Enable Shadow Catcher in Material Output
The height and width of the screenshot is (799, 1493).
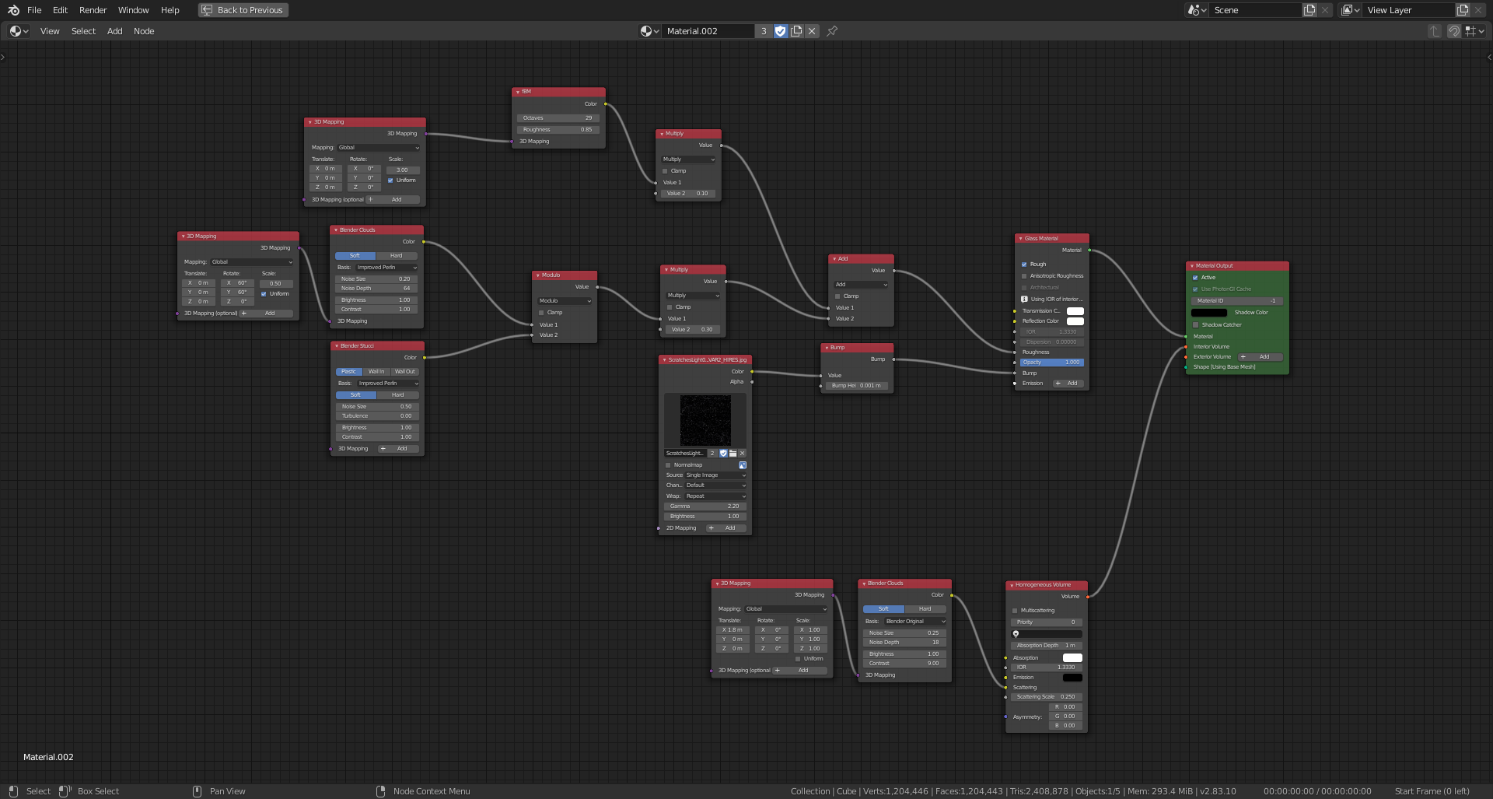click(1196, 325)
